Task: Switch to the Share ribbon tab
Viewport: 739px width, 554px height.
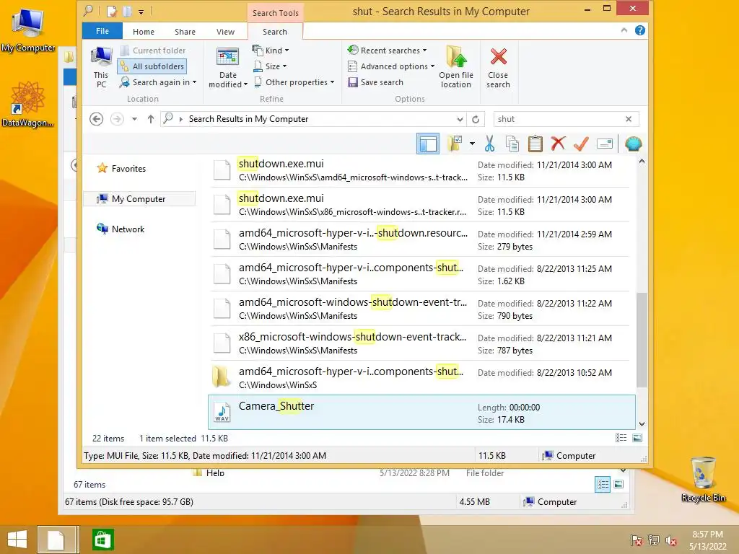Action: pos(185,32)
